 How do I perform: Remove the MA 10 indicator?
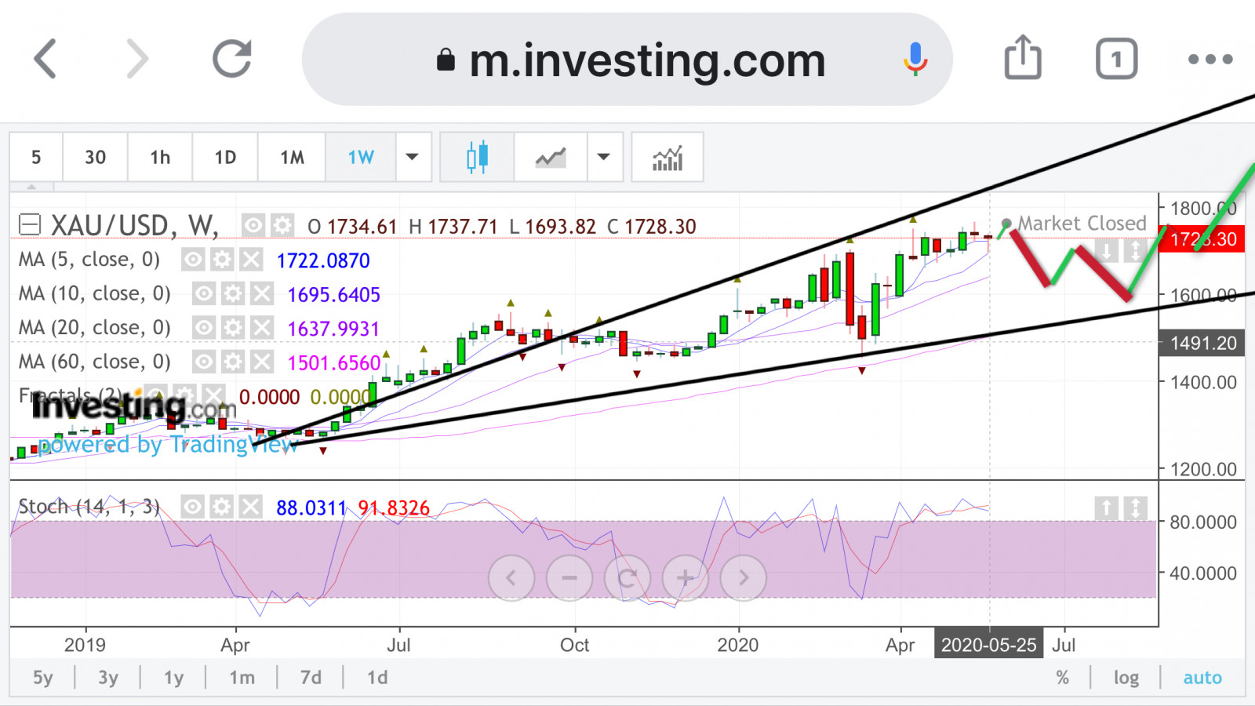[x=262, y=294]
